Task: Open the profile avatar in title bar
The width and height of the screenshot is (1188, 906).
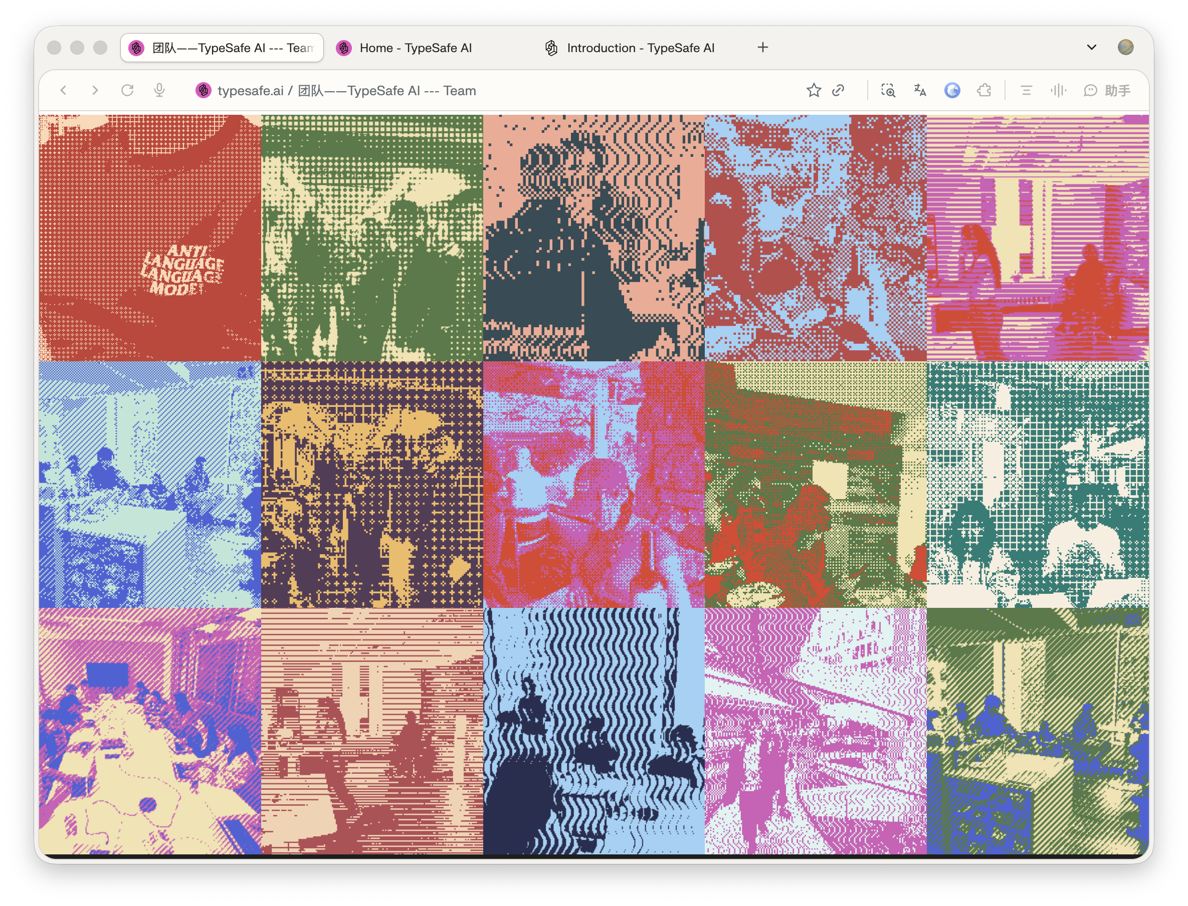Action: tap(1125, 48)
